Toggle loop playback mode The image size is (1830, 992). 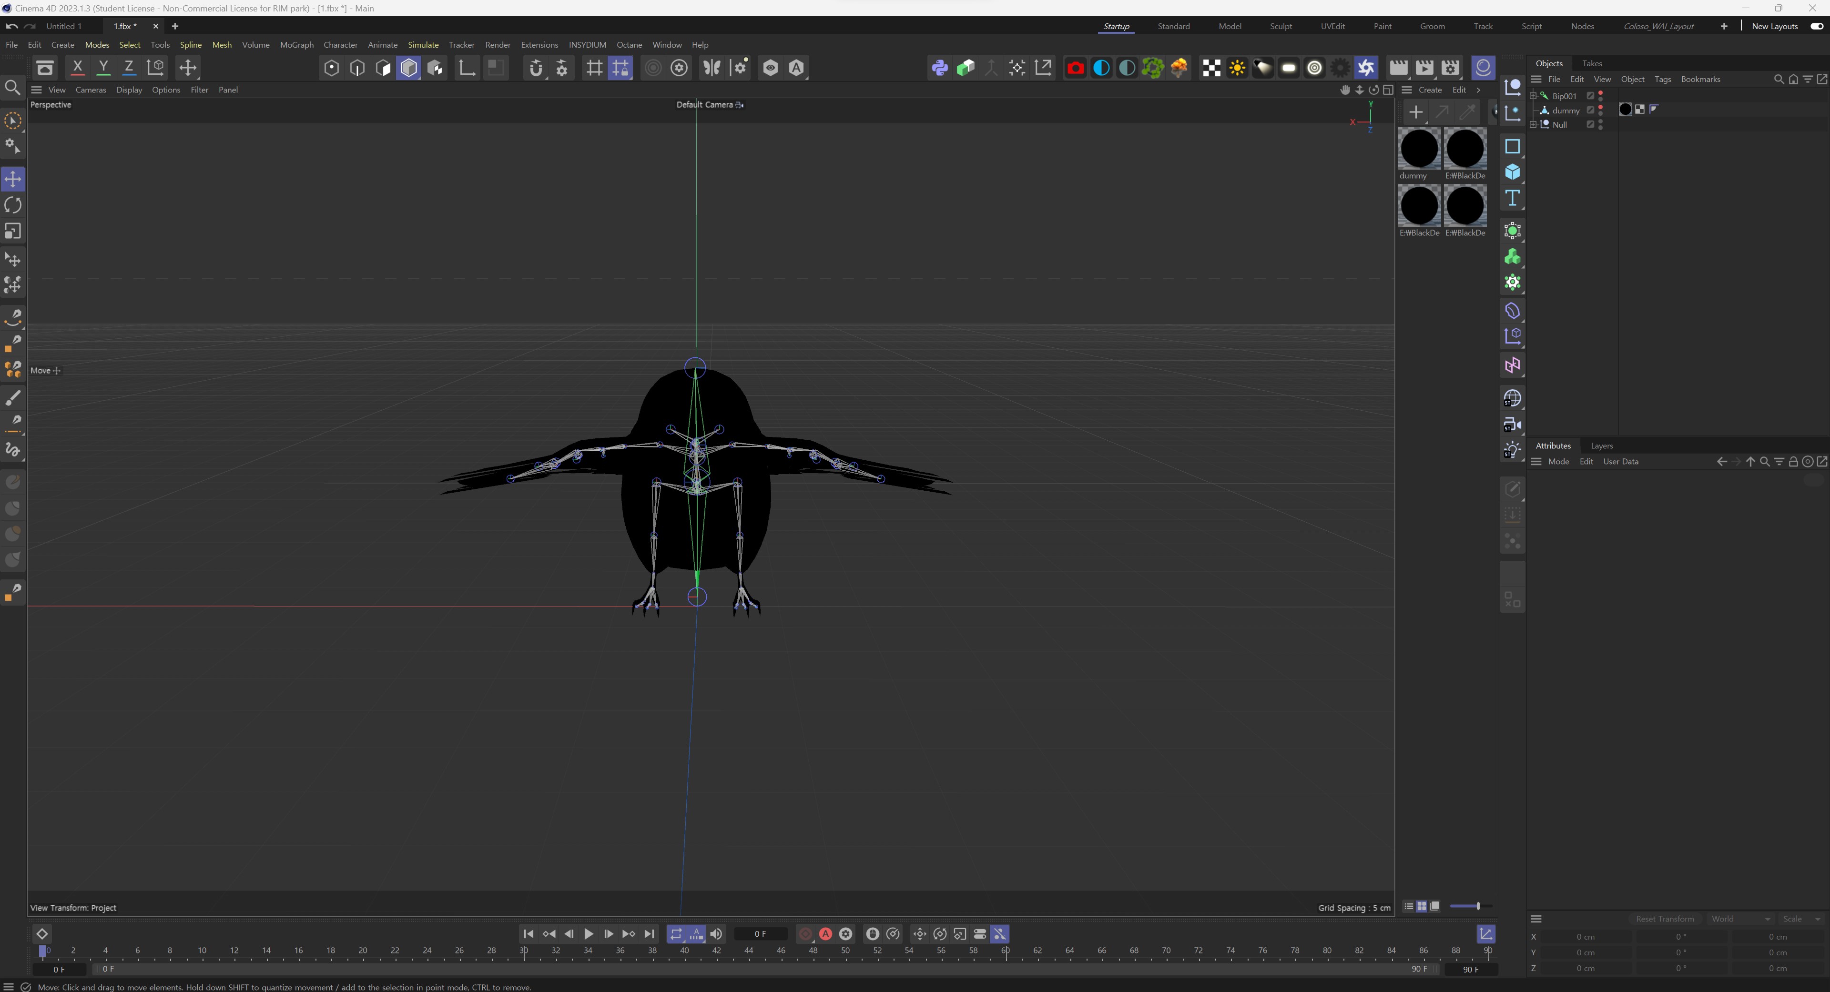(x=676, y=934)
